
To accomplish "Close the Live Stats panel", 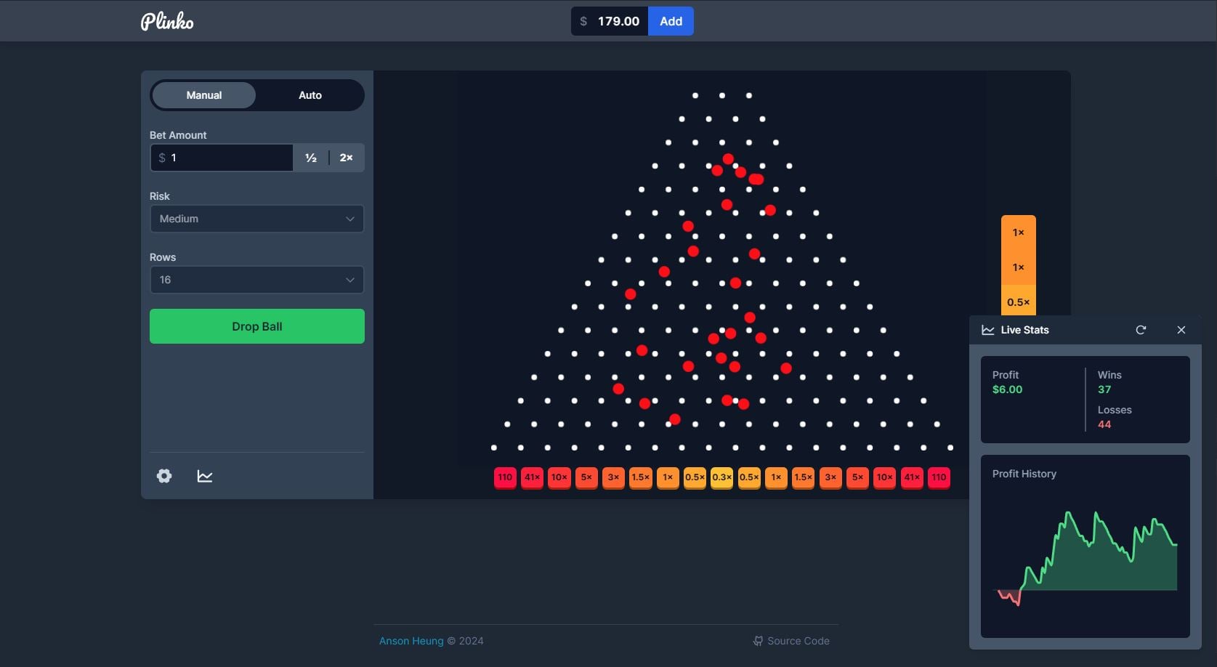I will pyautogui.click(x=1181, y=330).
